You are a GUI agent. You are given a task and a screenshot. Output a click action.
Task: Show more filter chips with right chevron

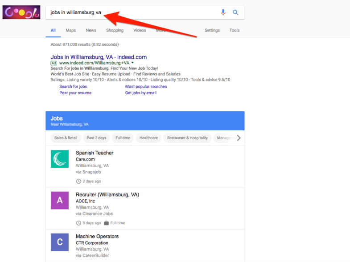(x=239, y=138)
